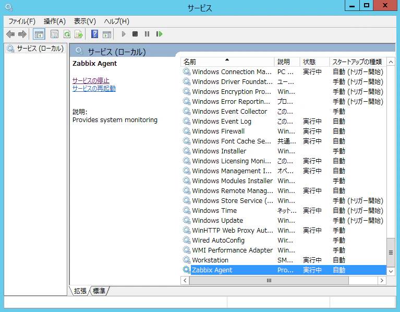Open the ファイル(F) menu
This screenshot has height=312, width=400.
tap(22, 21)
